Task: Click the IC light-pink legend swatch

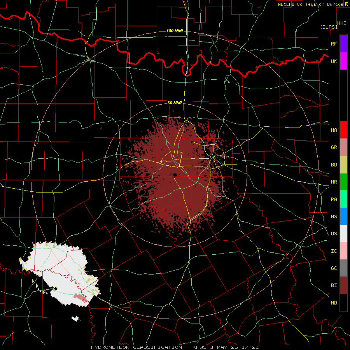Action: (343, 251)
